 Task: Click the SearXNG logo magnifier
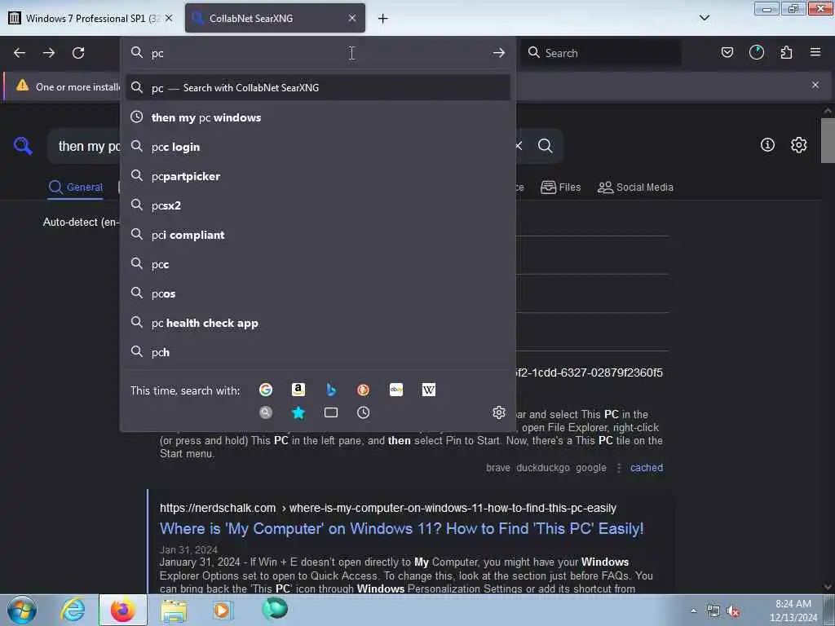pos(23,145)
